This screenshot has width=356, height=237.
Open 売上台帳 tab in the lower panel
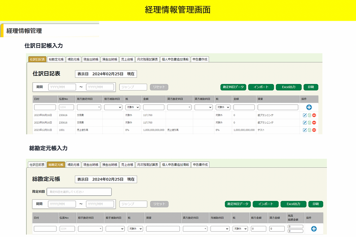(127, 165)
